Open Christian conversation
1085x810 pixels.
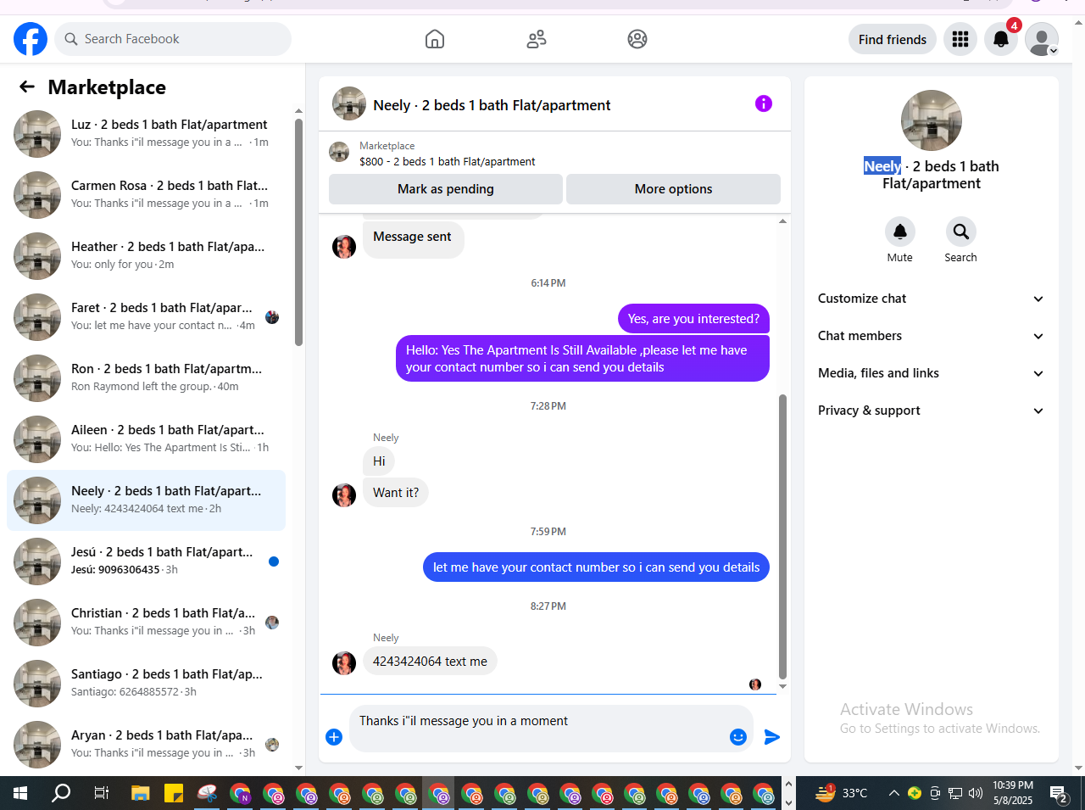(x=146, y=623)
